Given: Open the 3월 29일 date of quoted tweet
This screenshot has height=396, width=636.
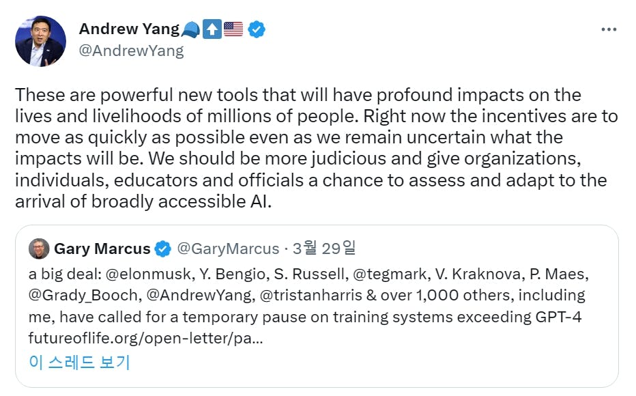Looking at the screenshot, I should coord(324,248).
